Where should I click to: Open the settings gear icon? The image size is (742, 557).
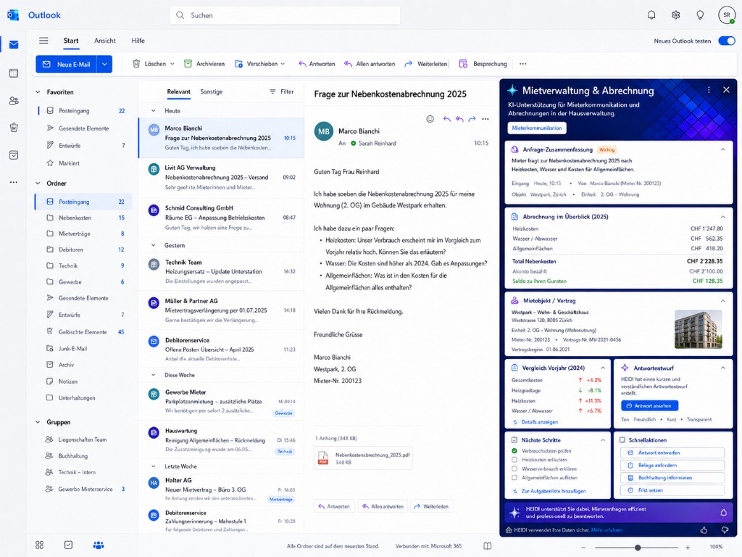click(x=676, y=15)
